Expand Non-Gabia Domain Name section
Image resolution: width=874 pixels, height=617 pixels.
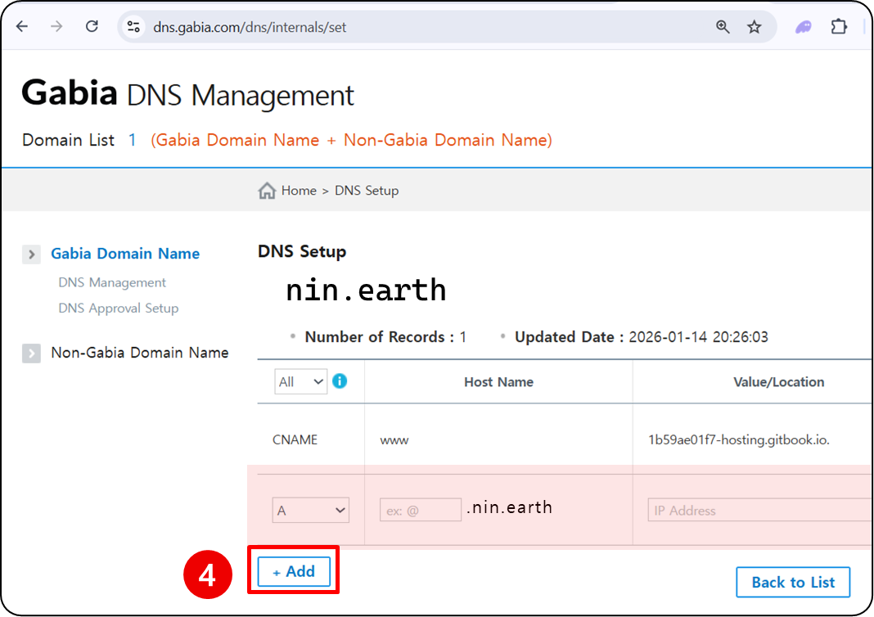coord(31,354)
